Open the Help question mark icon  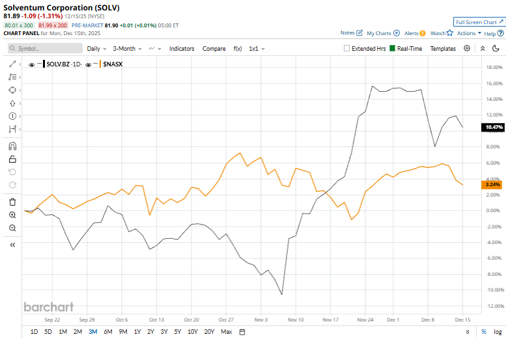501,33
